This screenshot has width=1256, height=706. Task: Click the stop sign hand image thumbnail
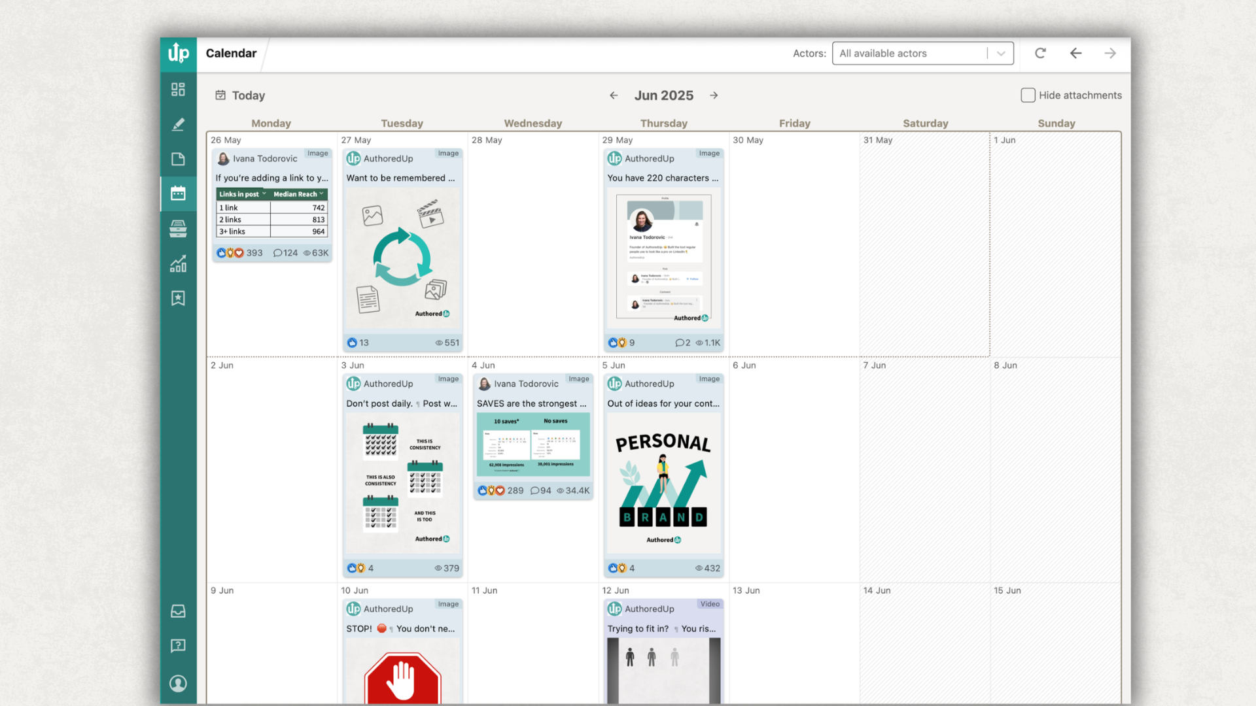click(x=402, y=672)
